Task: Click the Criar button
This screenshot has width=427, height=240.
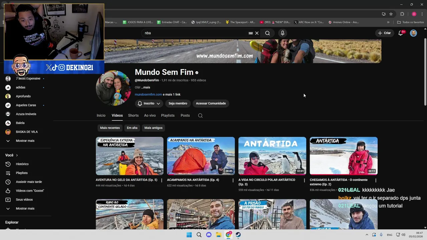Action: pyautogui.click(x=384, y=33)
